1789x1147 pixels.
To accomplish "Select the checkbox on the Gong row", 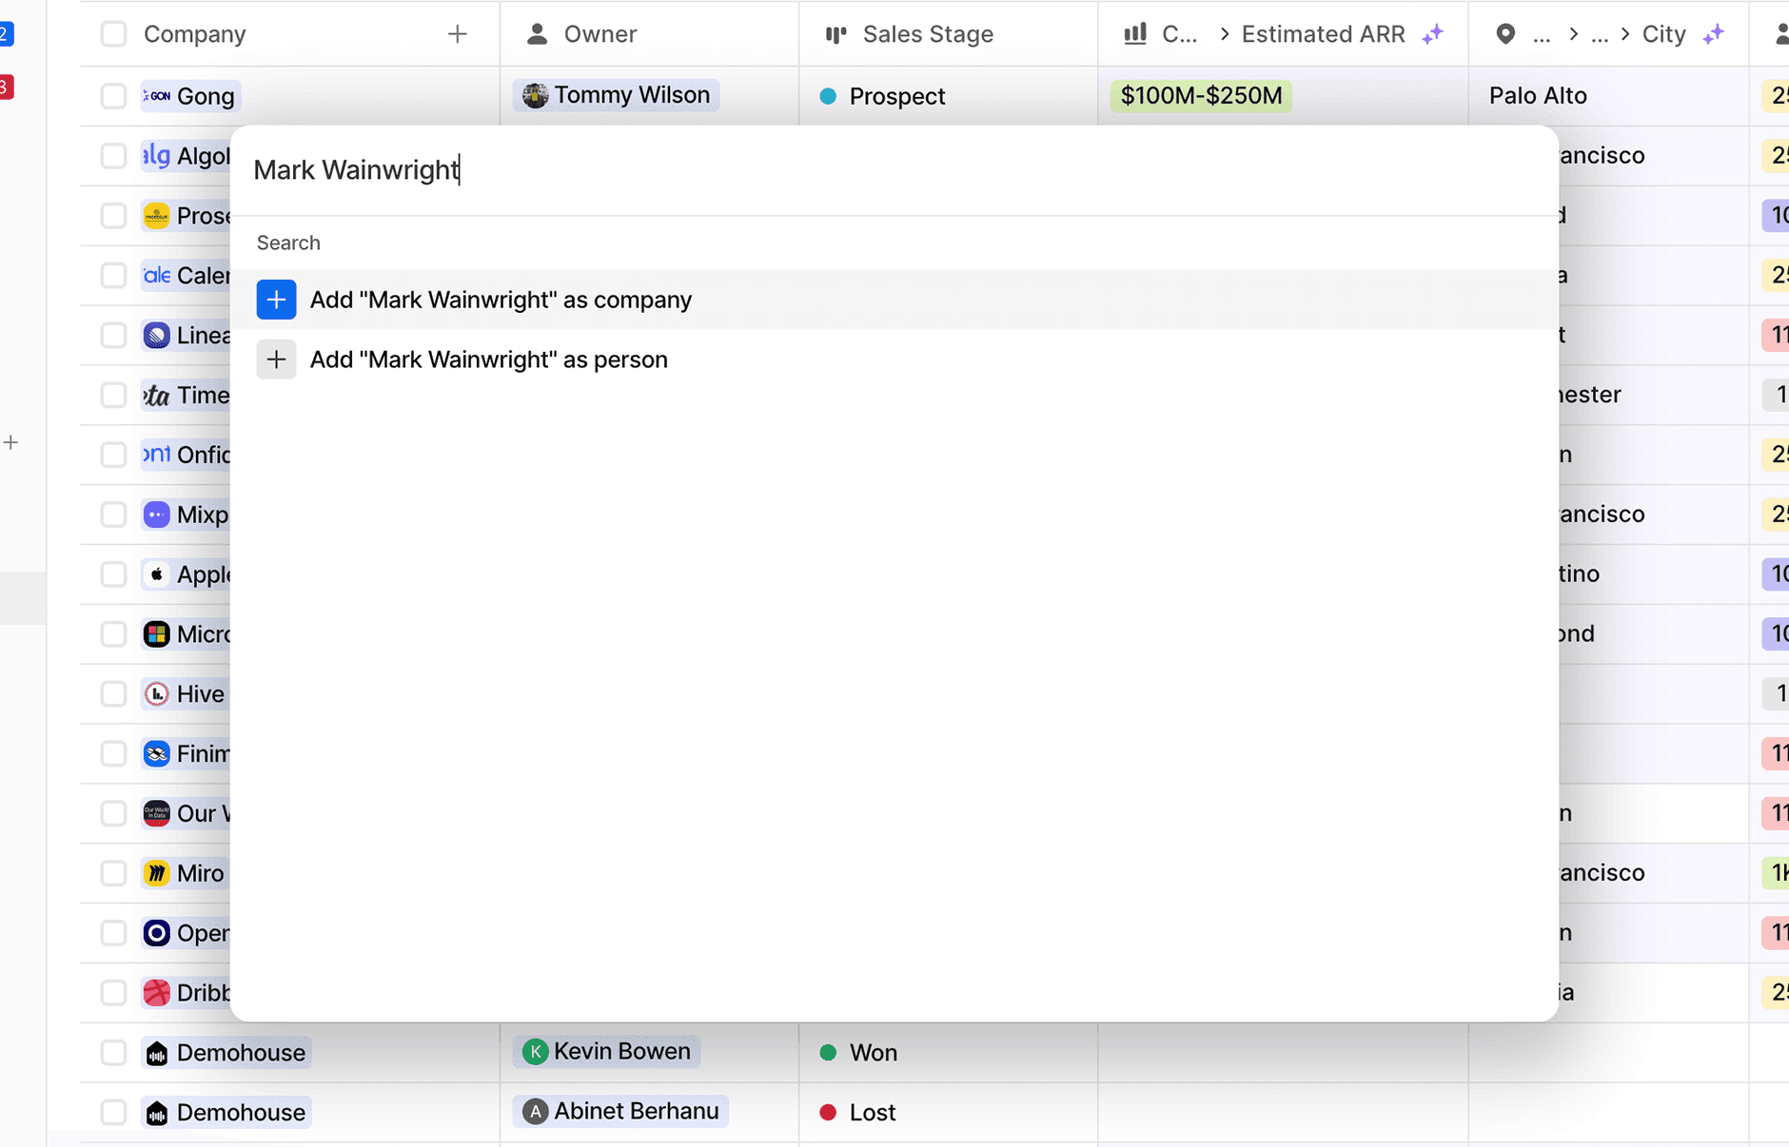I will point(113,95).
